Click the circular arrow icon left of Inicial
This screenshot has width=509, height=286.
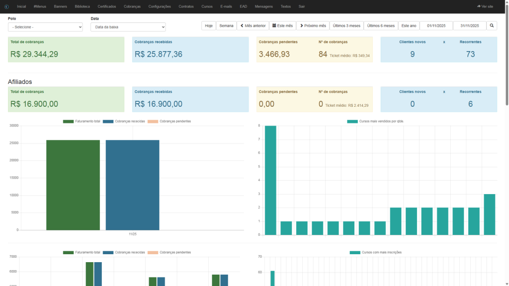(6, 6)
